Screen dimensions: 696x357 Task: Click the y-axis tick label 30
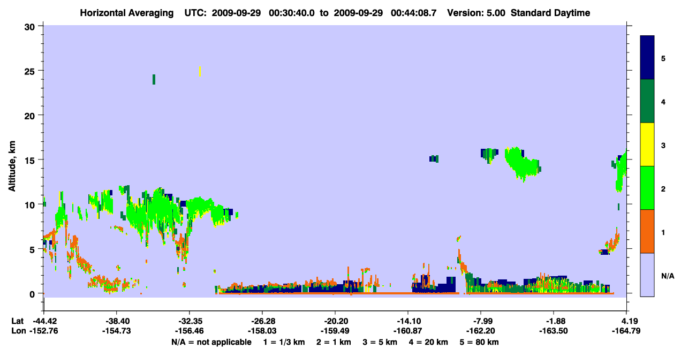[31, 26]
